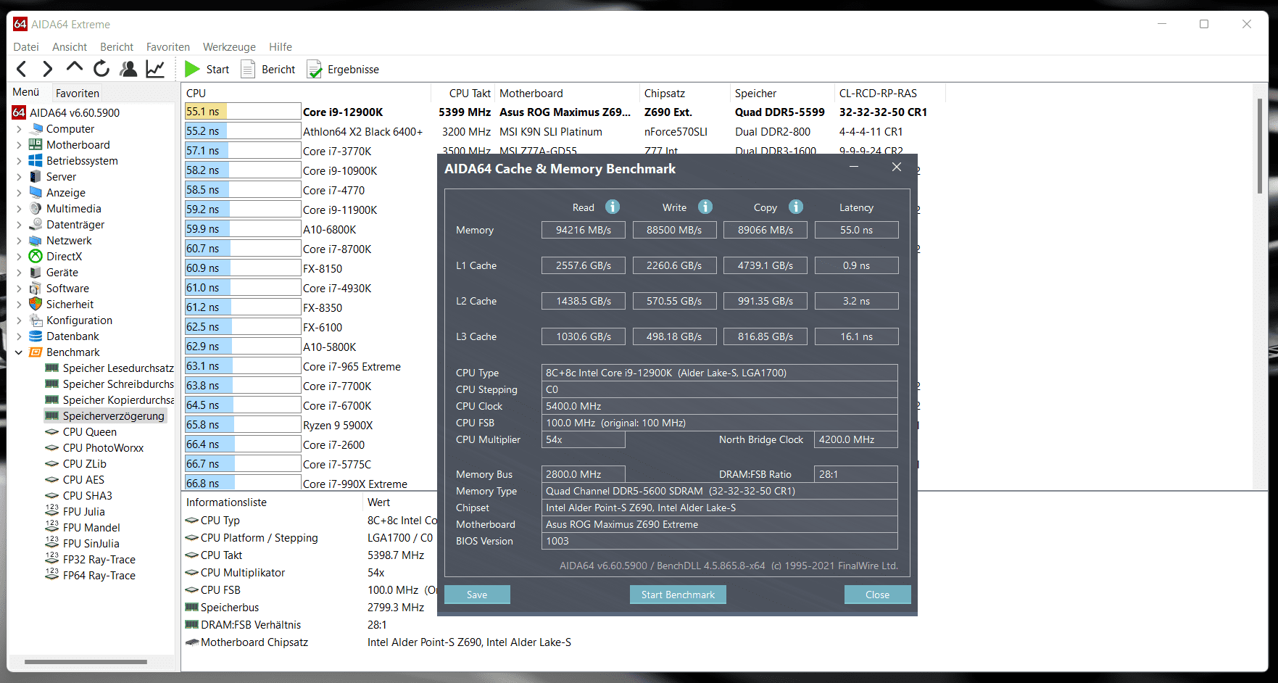Open the Datei menu
The width and height of the screenshot is (1278, 683).
[x=26, y=46]
